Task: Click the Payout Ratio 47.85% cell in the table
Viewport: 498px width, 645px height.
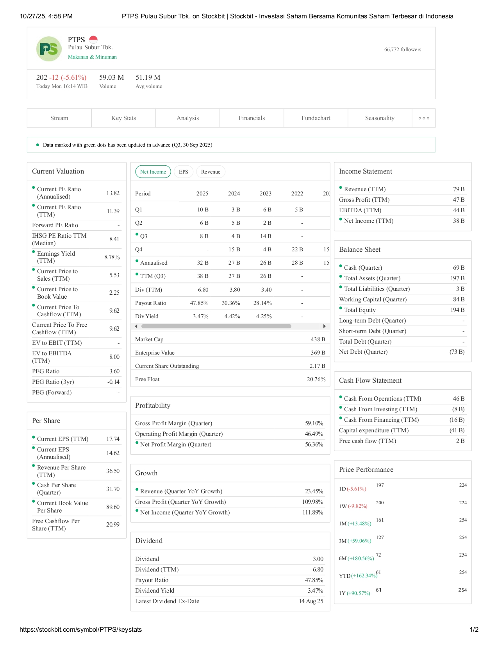Action: click(x=199, y=303)
